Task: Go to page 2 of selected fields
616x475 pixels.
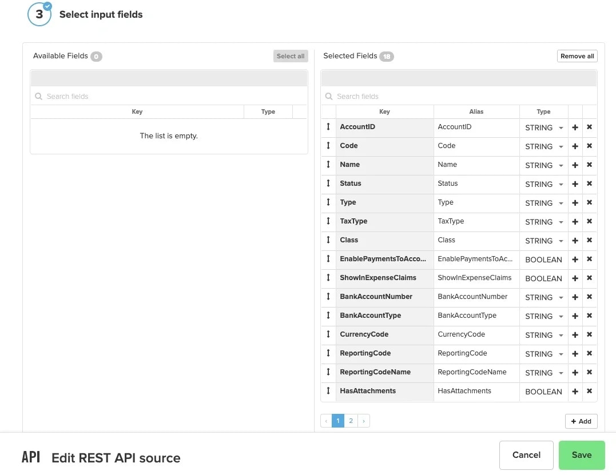Action: pos(351,421)
